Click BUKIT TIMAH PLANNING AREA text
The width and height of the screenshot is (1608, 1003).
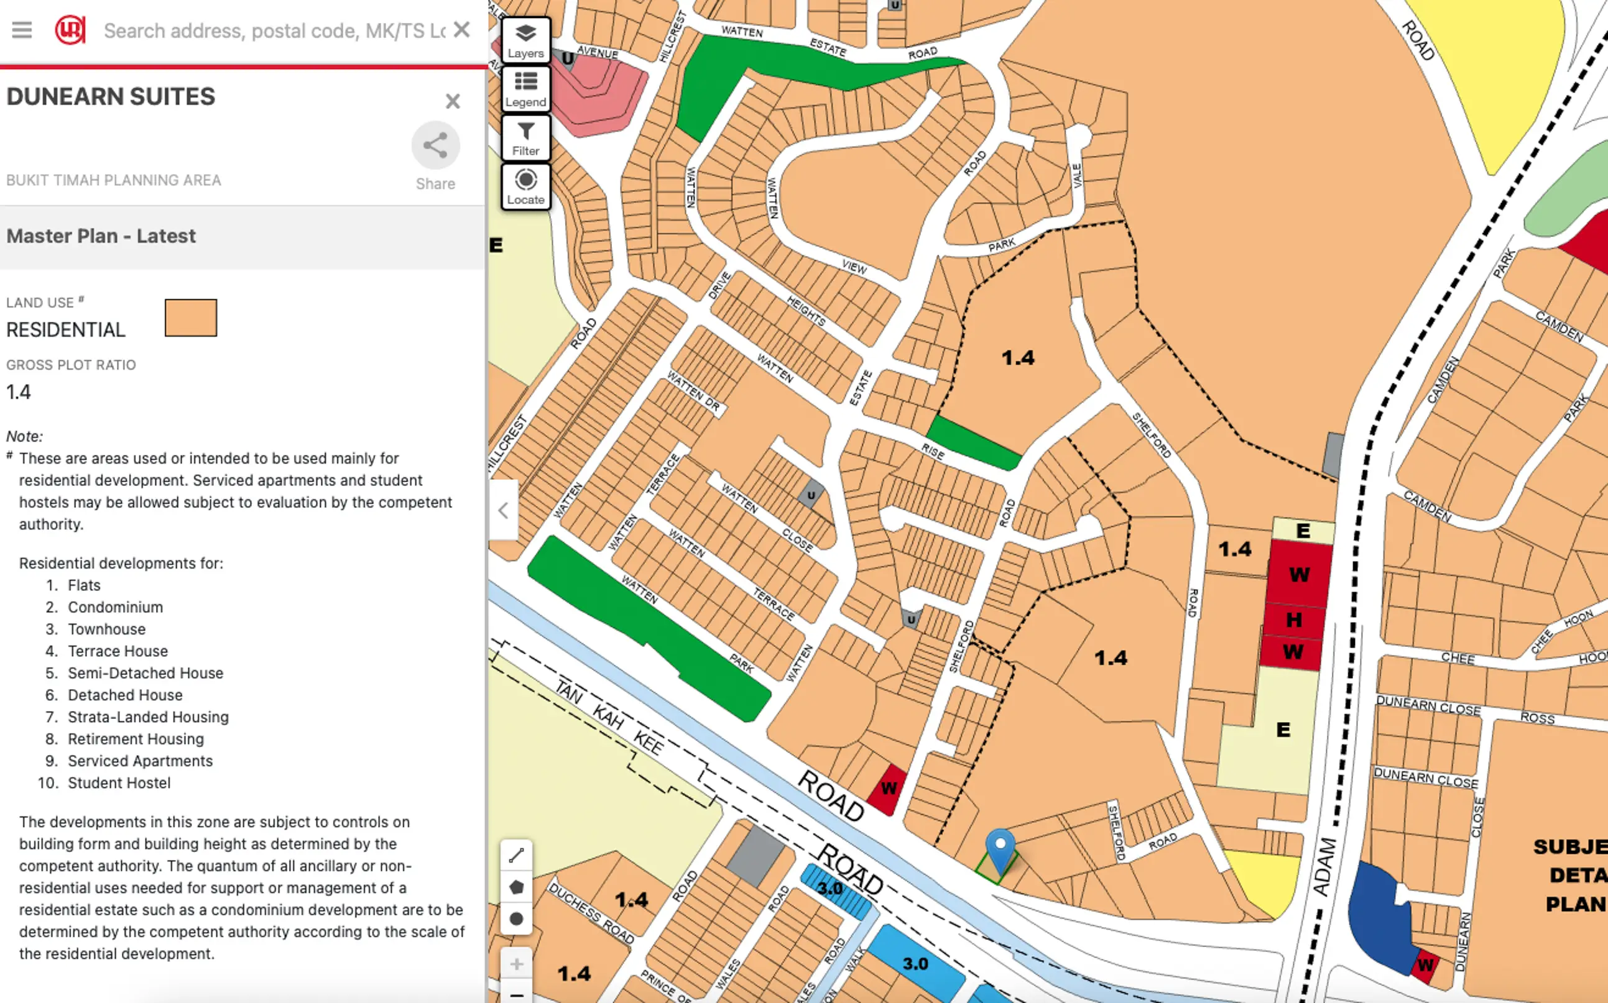(x=114, y=180)
